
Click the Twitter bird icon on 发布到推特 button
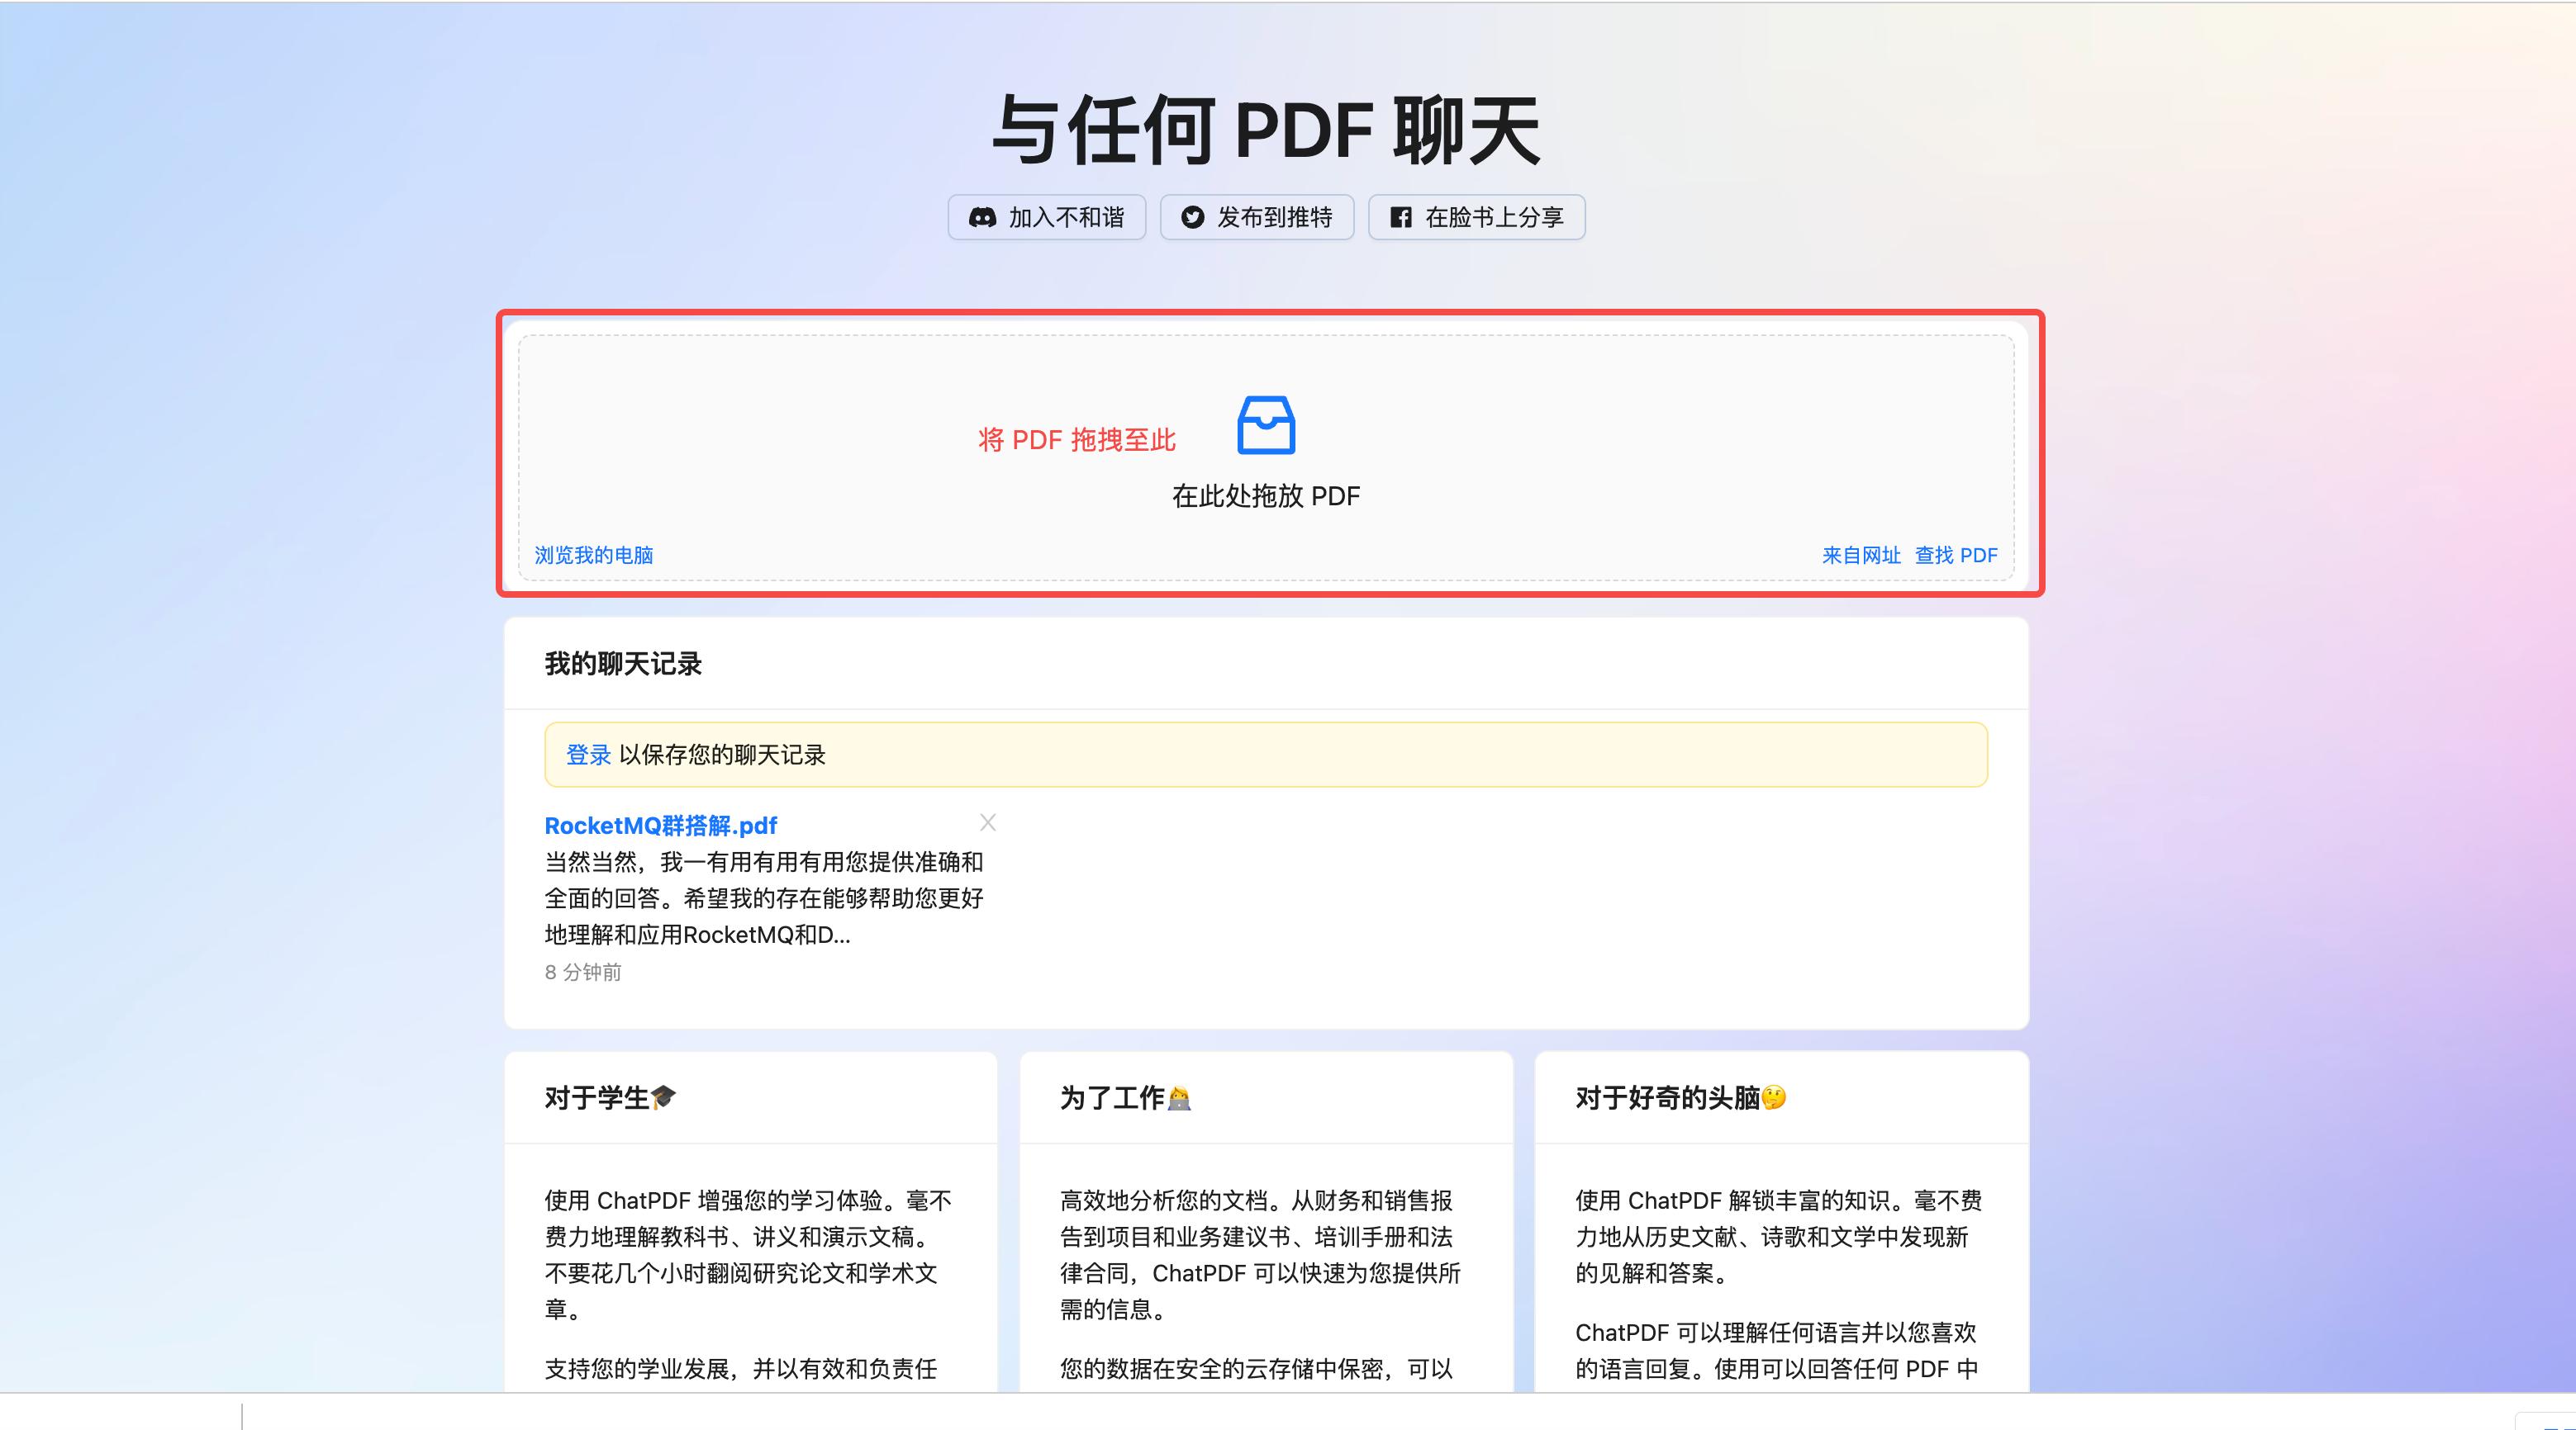(x=1192, y=217)
